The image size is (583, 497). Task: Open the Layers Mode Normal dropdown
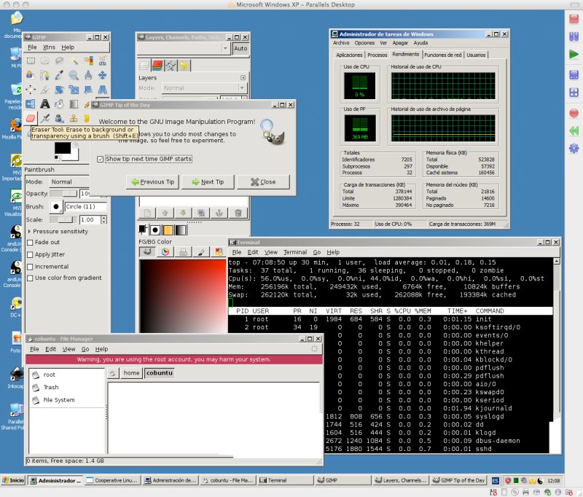205,88
